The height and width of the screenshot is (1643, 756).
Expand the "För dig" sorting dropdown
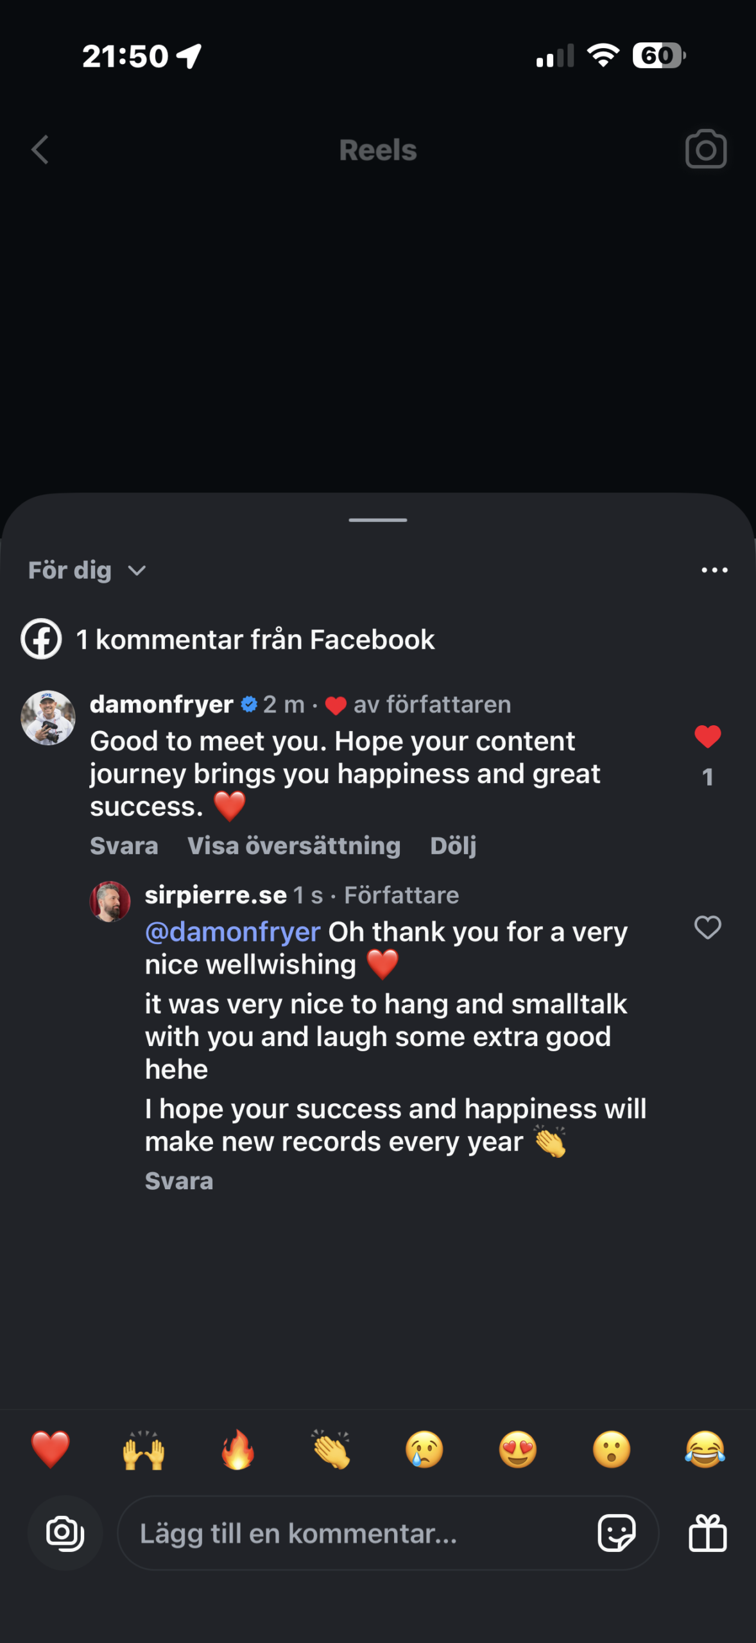point(87,571)
